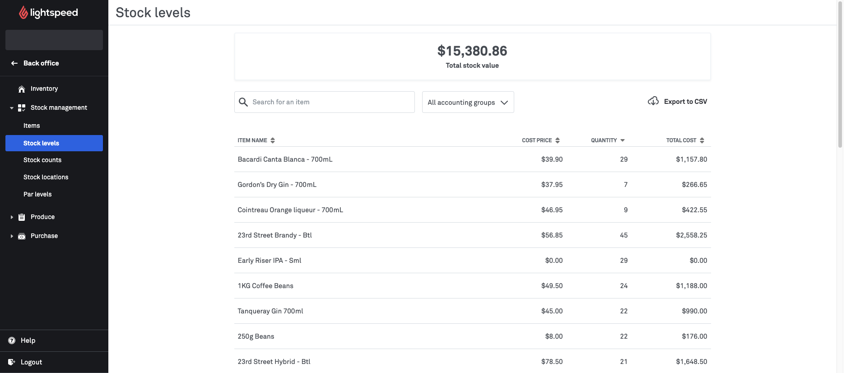Click Cointreau Orange liqueur - 700mL
Image resolution: width=851 pixels, height=373 pixels.
click(290, 210)
